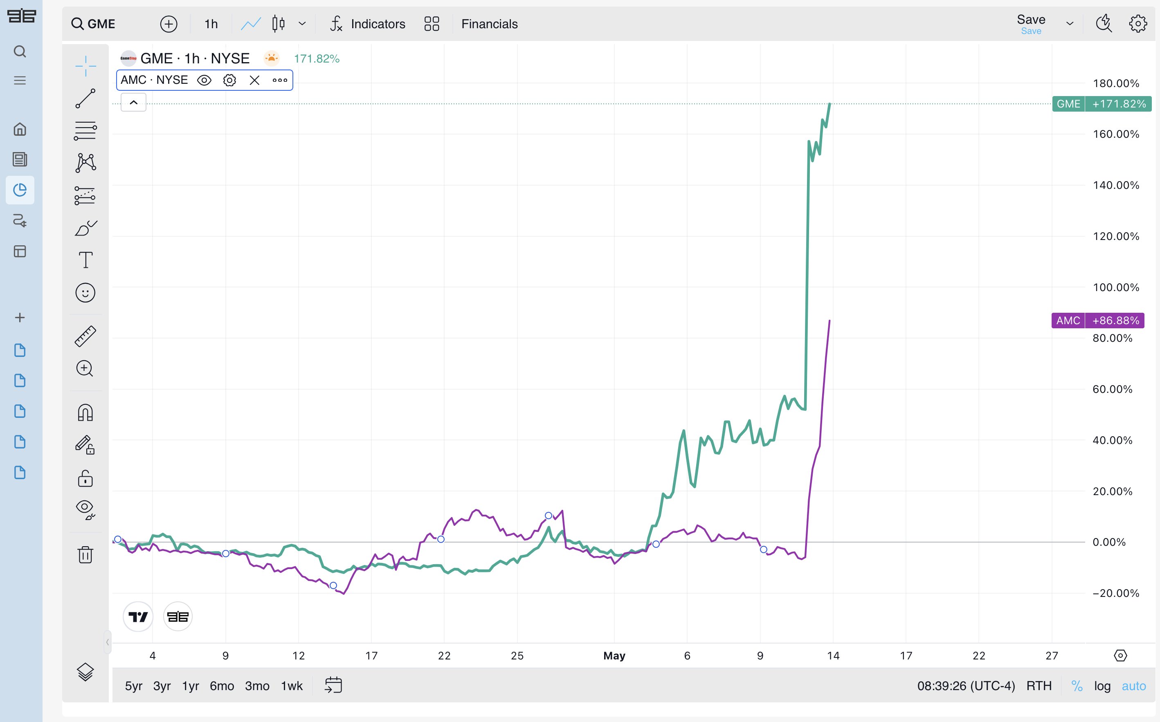Select the candlestick chart style

point(279,24)
